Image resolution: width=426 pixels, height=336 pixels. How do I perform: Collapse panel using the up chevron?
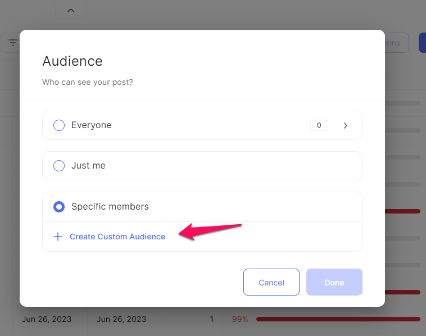(x=71, y=11)
